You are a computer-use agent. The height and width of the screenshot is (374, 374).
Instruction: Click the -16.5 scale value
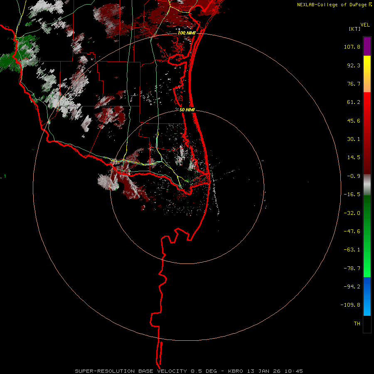(352, 194)
